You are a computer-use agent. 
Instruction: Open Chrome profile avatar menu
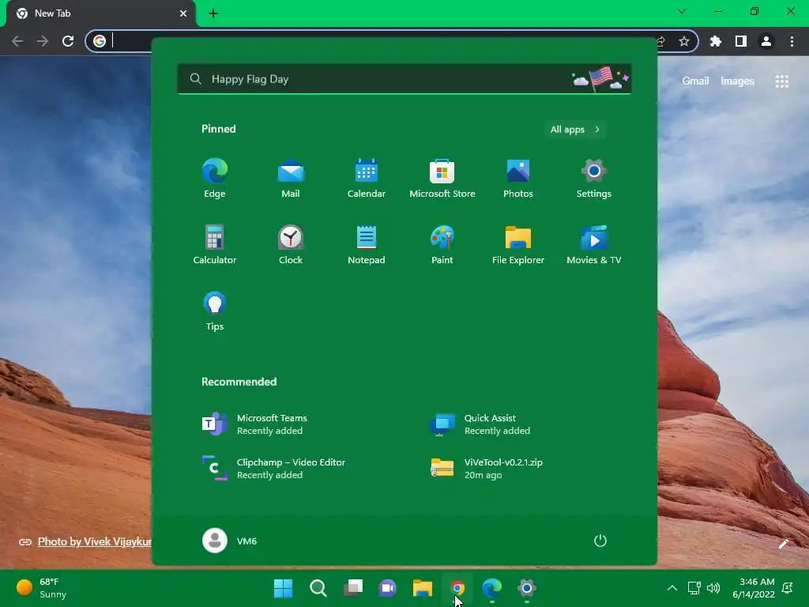pyautogui.click(x=766, y=41)
